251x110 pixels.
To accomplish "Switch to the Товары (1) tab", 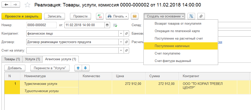I will pyautogui.click(x=12, y=59).
